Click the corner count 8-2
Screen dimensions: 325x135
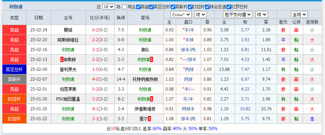click(x=121, y=99)
